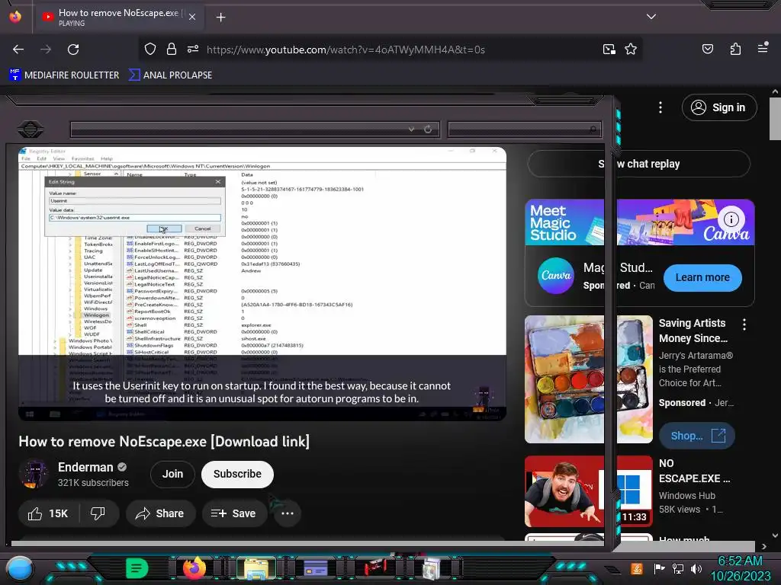Open Enderman channel name link

[x=85, y=467]
